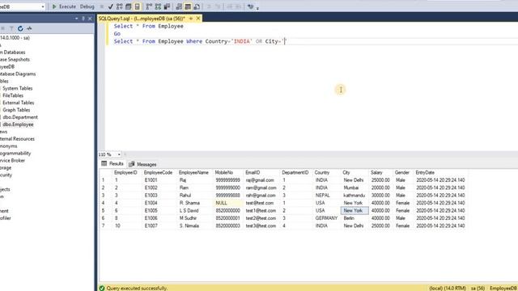Select the Results to File icon

(x=197, y=6)
